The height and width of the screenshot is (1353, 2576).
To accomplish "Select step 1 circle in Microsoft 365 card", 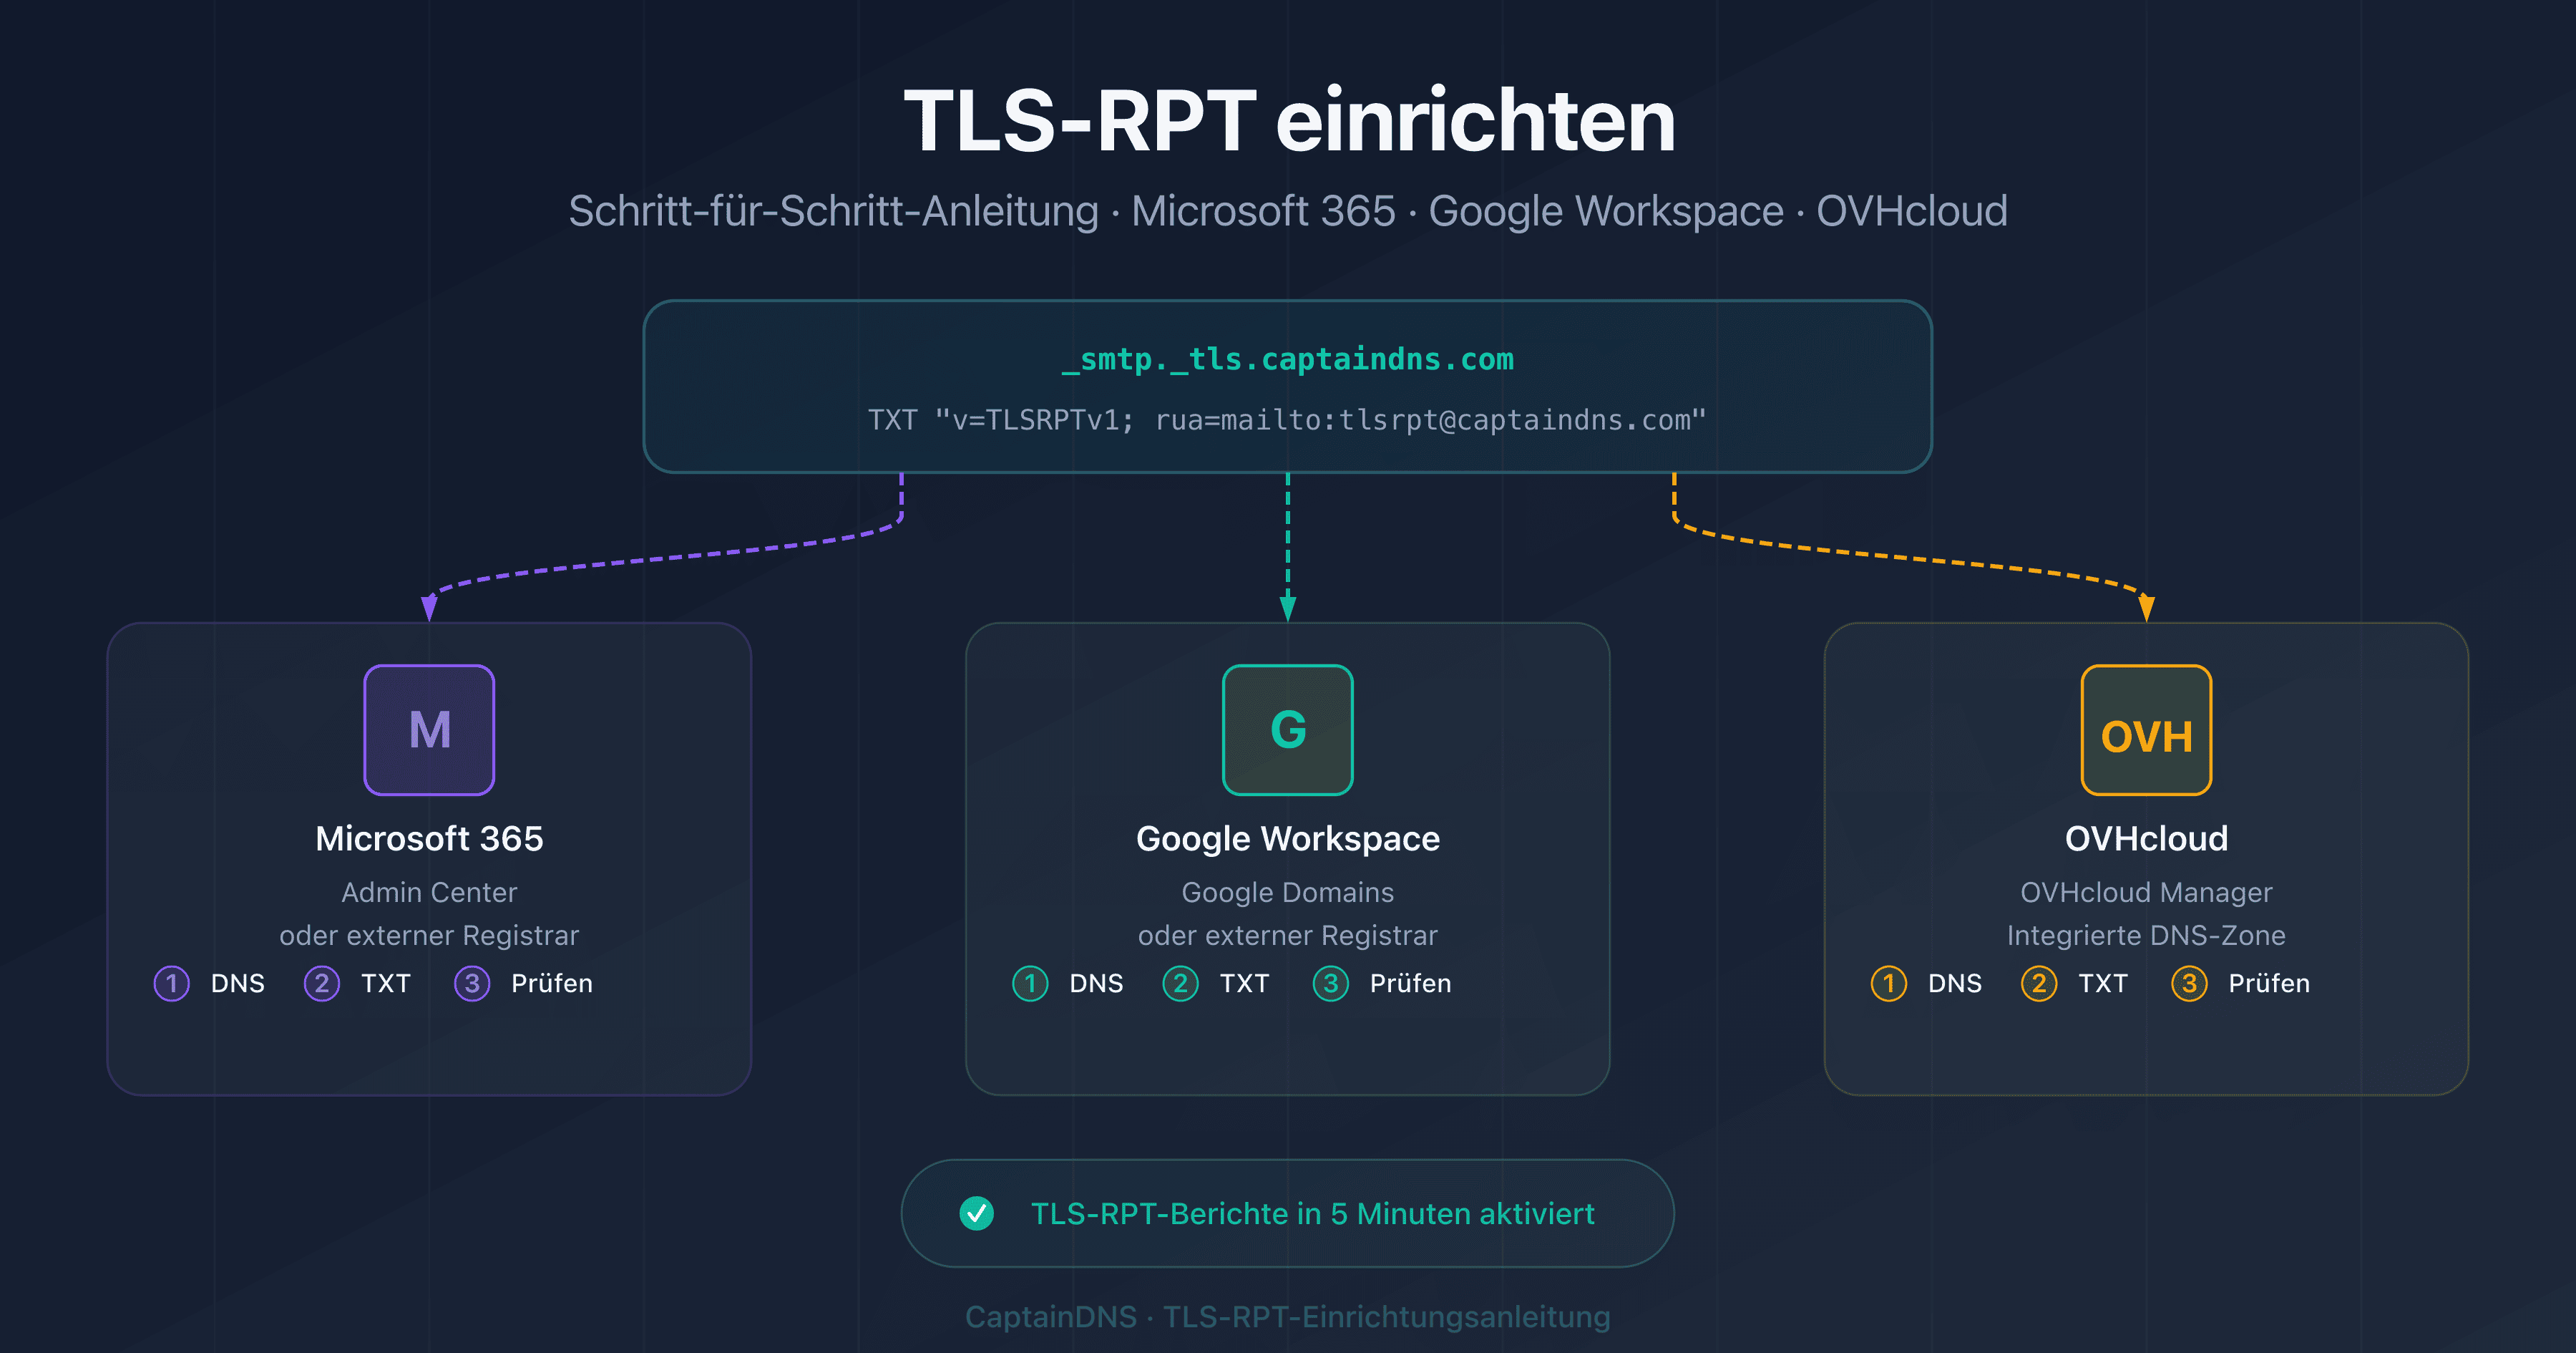I will coord(171,983).
